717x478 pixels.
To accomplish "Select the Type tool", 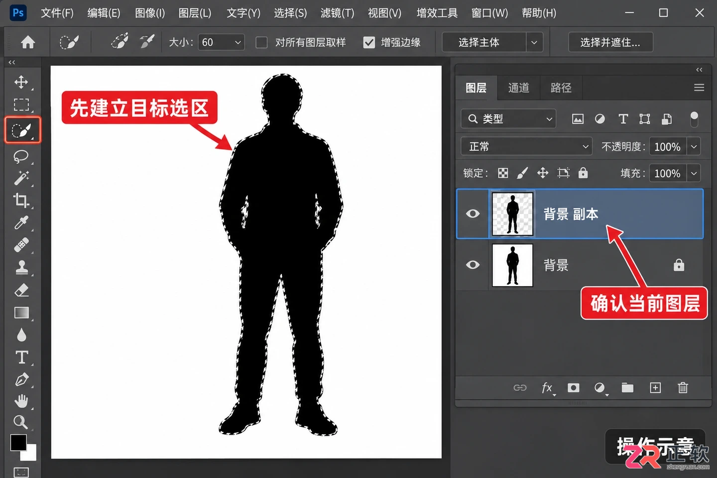I will [x=21, y=357].
